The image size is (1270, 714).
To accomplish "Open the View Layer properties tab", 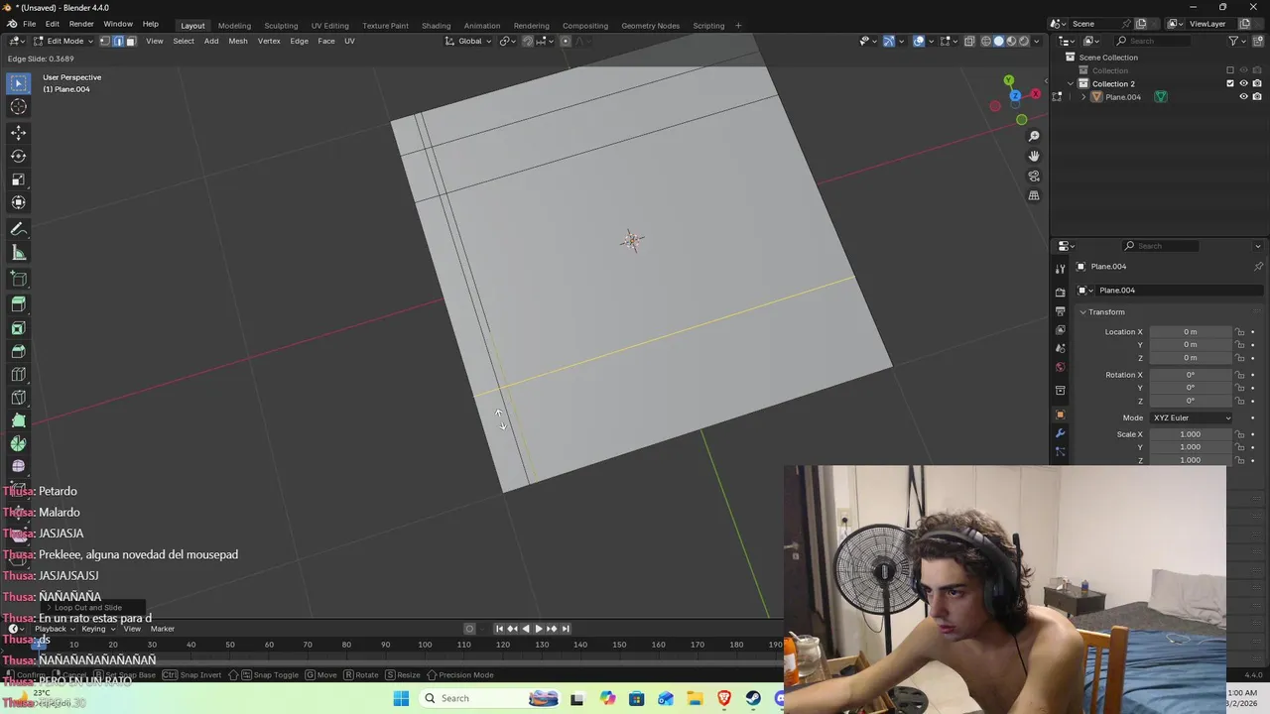I will click(x=1060, y=330).
